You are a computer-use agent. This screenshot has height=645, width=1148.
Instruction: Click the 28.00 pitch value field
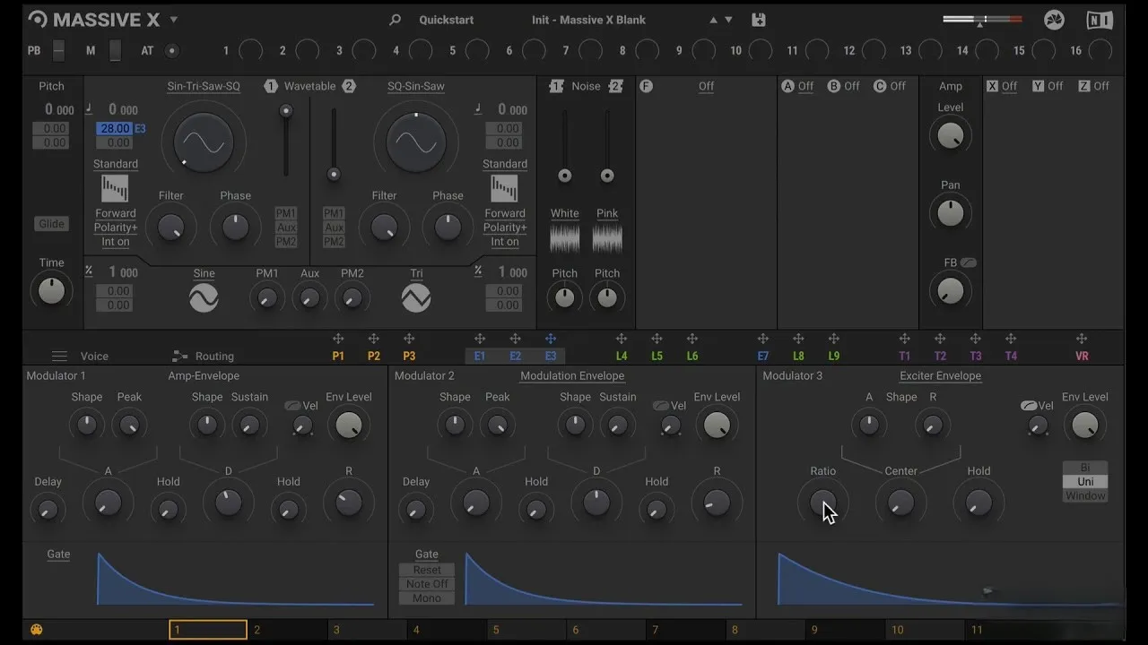click(x=114, y=129)
